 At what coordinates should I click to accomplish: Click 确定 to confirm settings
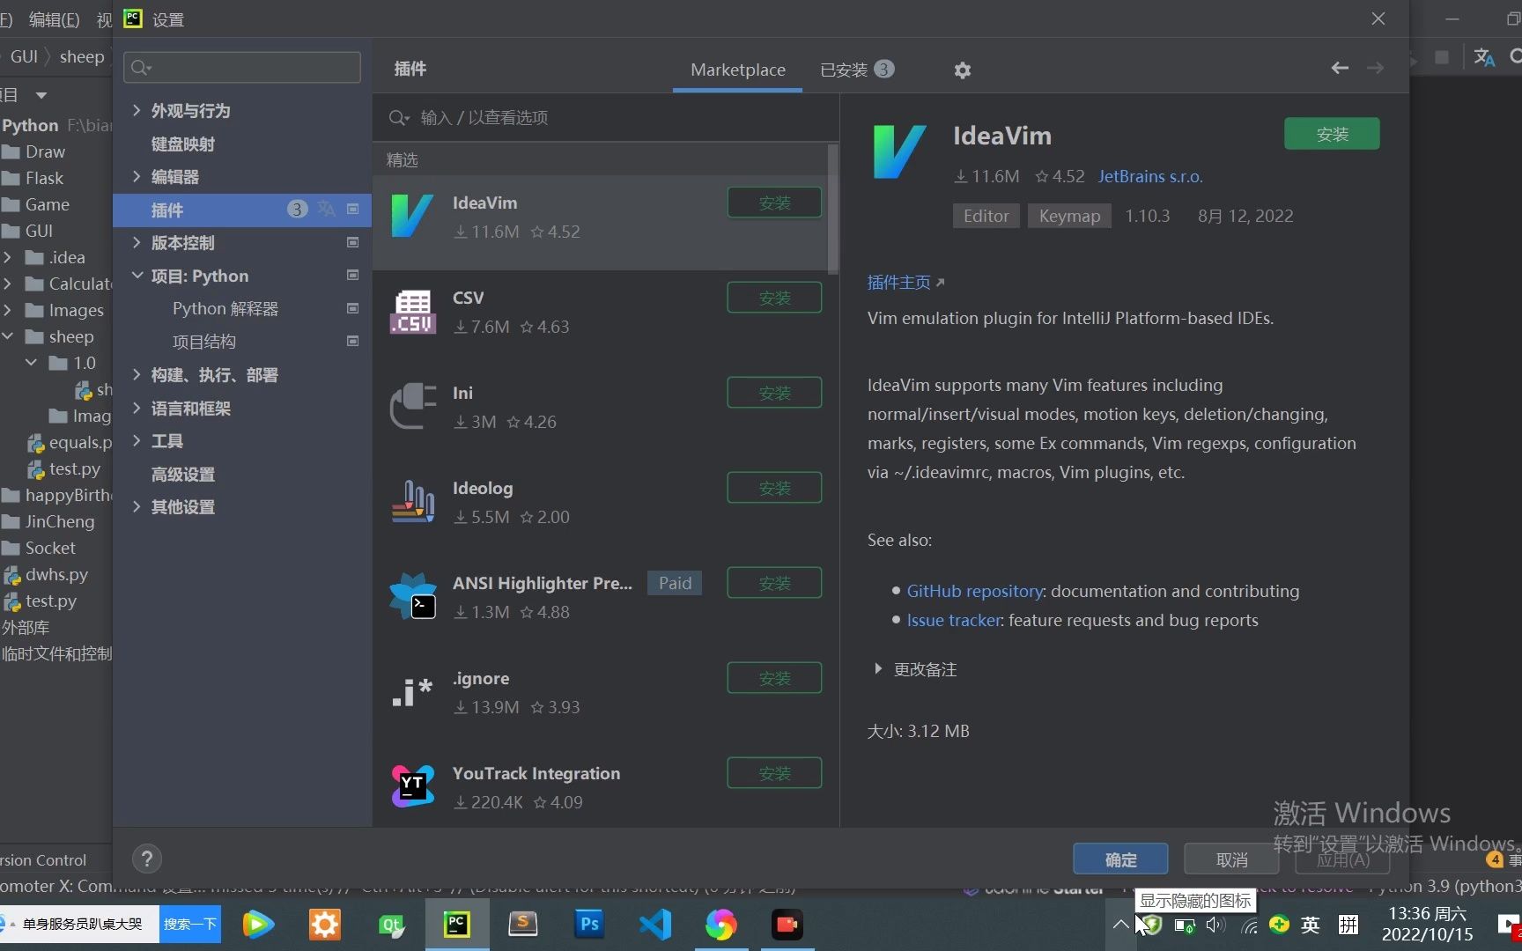[x=1120, y=859]
